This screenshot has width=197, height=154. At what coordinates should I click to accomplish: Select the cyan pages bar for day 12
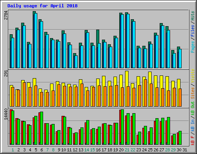click(x=76, y=62)
